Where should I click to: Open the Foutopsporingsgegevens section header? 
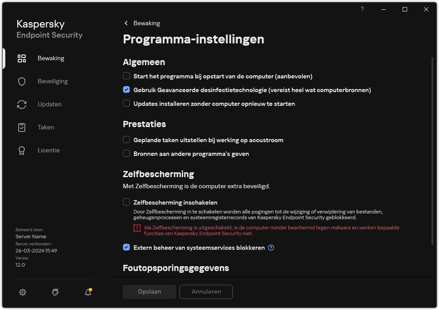coord(176,268)
